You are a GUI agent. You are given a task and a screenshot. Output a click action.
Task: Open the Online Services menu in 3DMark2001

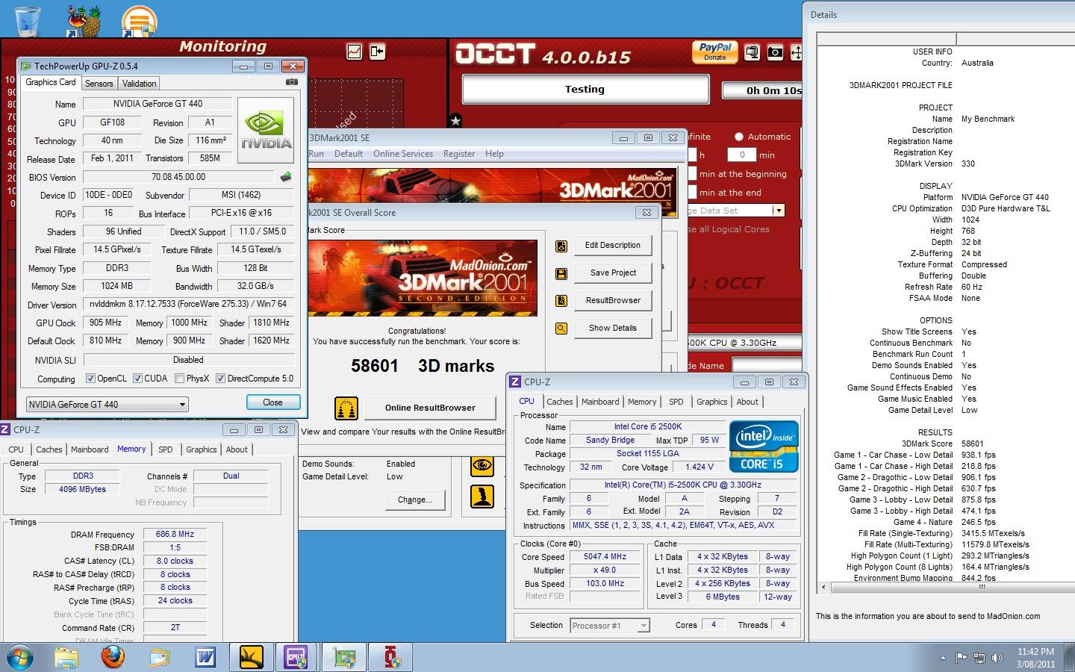(x=403, y=154)
